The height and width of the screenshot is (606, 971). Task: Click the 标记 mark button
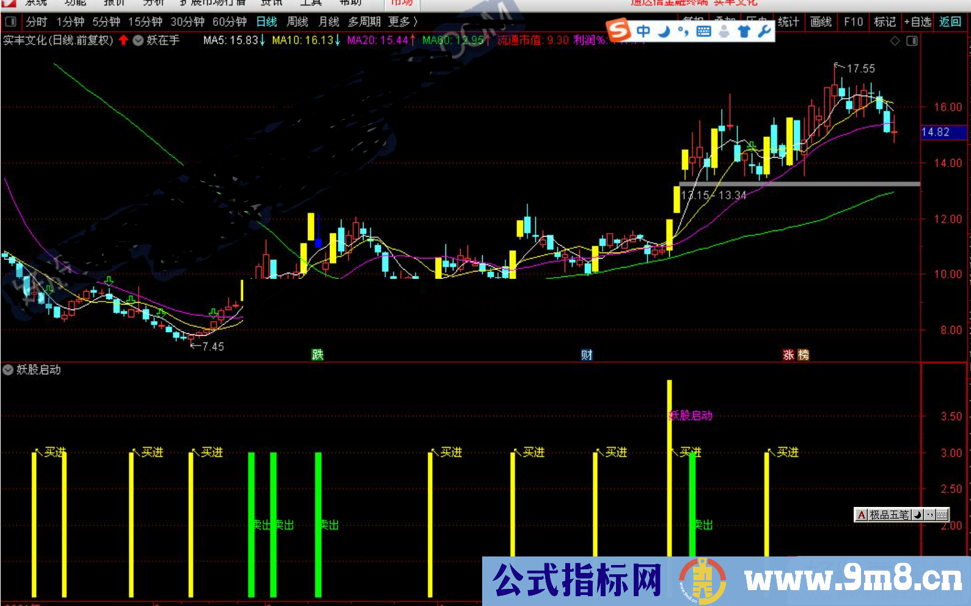coord(885,22)
